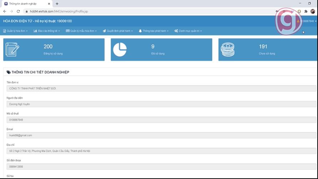
Task: Expand the chevron next to Quản lý mẫu hóa đơn
Action: 96,31
